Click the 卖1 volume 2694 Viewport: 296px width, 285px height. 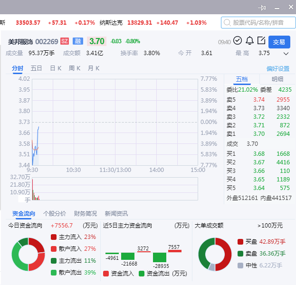pyautogui.click(x=283, y=134)
